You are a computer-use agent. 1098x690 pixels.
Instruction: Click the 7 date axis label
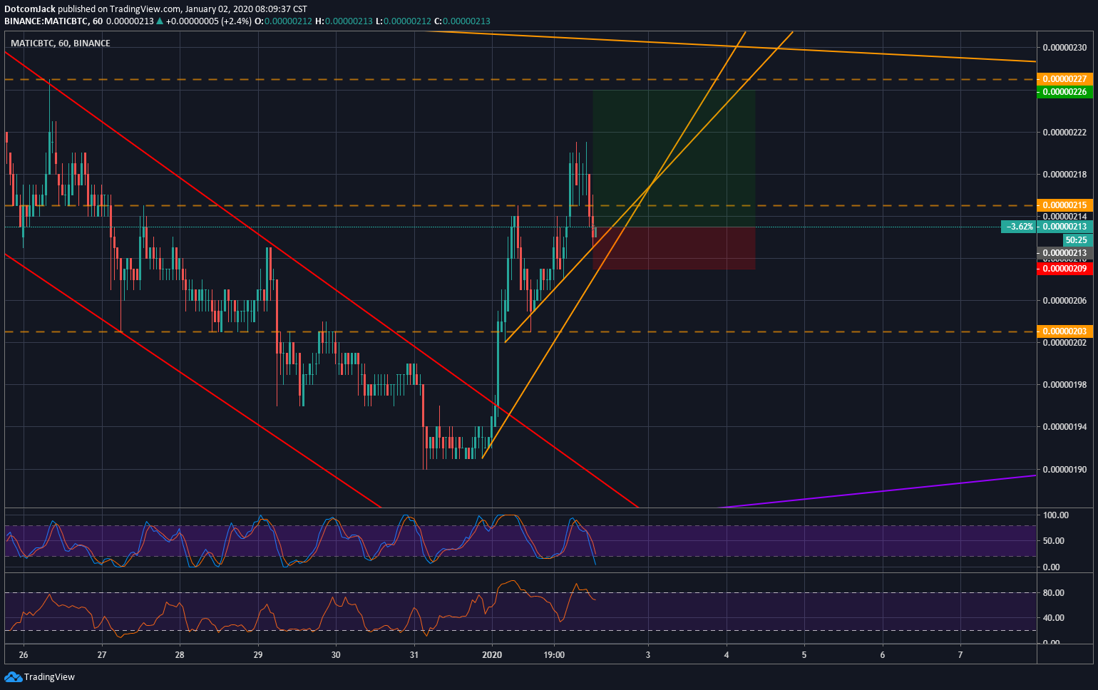(x=960, y=655)
